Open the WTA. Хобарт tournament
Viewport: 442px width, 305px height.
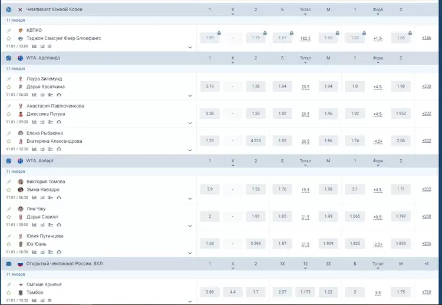[40, 161]
